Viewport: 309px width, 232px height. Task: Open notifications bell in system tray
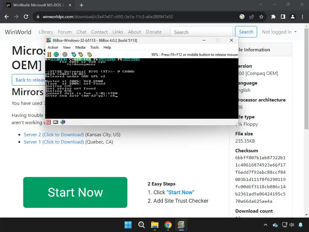pyautogui.click(x=301, y=225)
